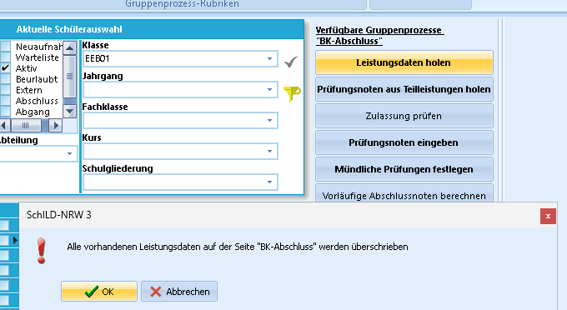The width and height of the screenshot is (567, 310).
Task: Click Prüfungsnoten aus Teilleistungen holen
Action: [404, 89]
